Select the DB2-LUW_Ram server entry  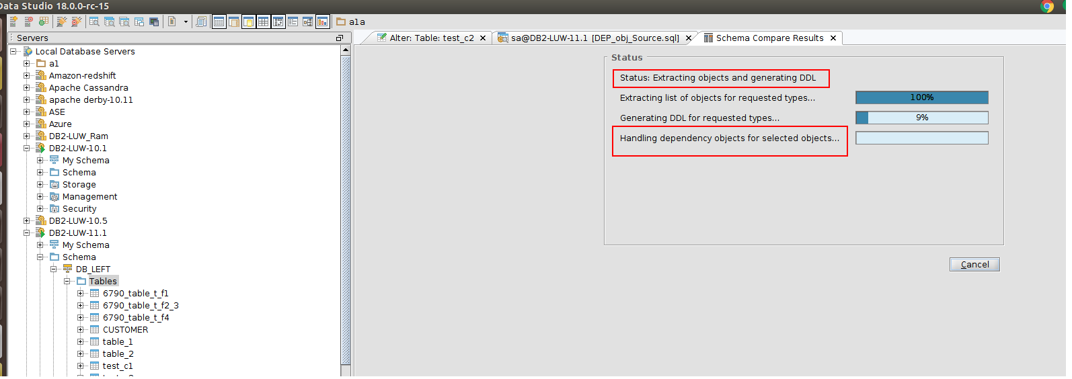point(78,136)
